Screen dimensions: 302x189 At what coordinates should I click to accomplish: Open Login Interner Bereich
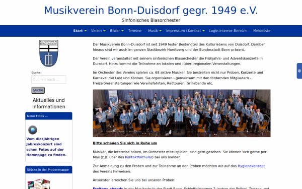(228, 31)
